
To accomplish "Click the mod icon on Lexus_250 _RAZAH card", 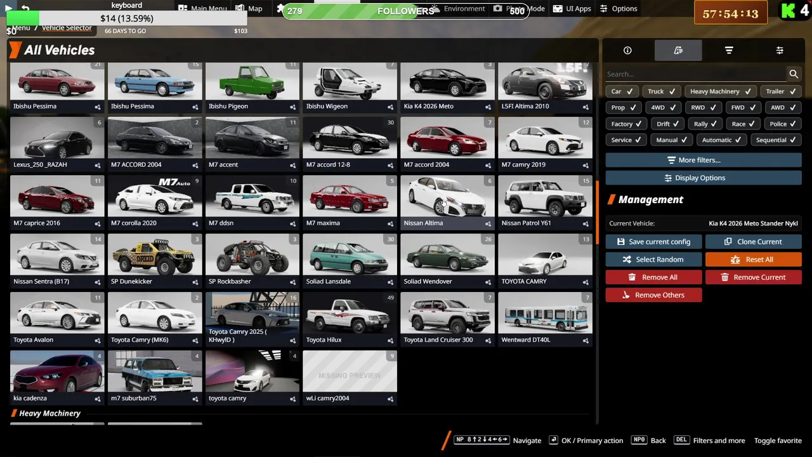I will coord(97,165).
